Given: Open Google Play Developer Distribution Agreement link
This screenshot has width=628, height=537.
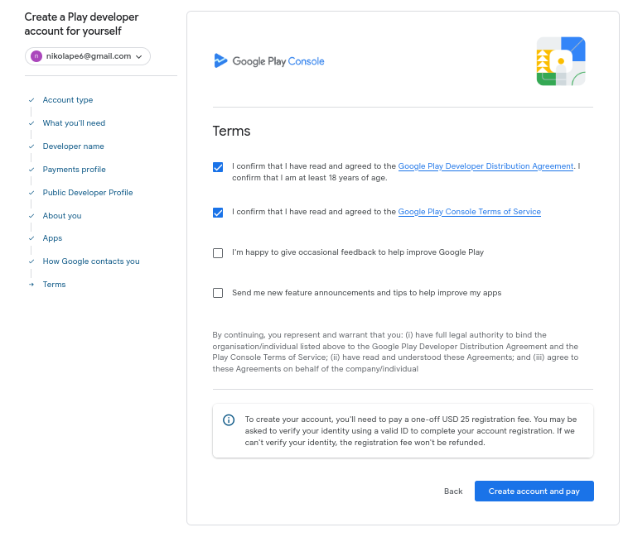Looking at the screenshot, I should point(485,166).
